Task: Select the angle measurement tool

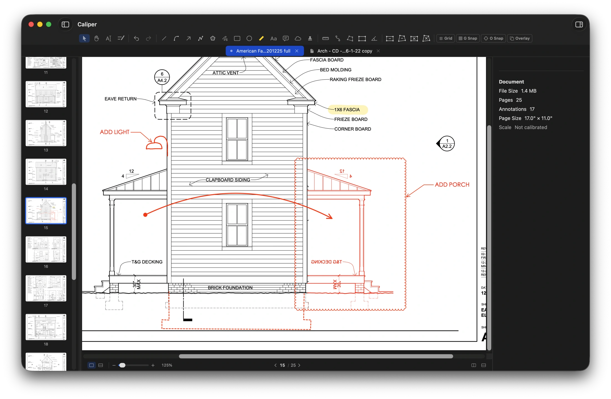Action: click(x=374, y=38)
